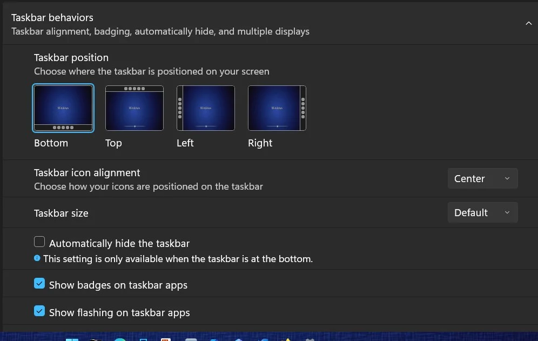Click the 'Top' label under second thumbnail
This screenshot has height=341, width=538.
[x=113, y=143]
